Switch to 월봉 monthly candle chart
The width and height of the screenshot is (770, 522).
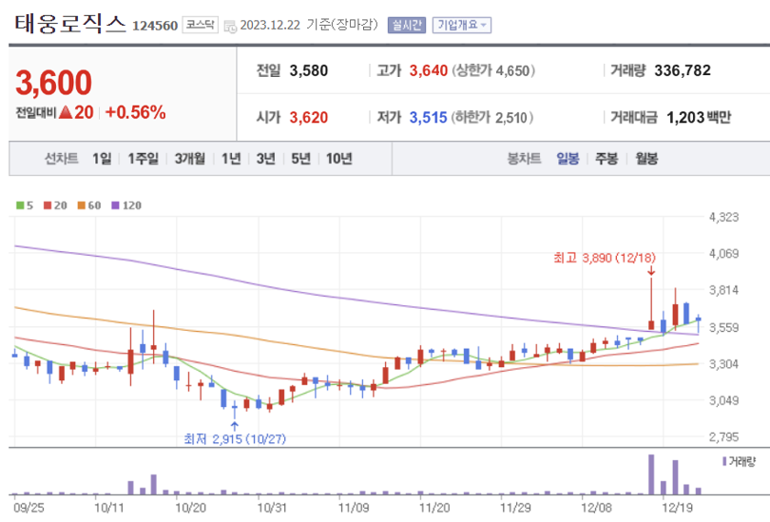click(646, 159)
